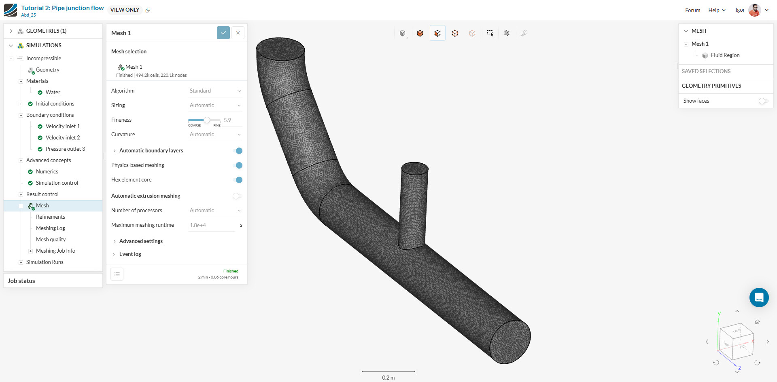Open the share project link icon
Viewport: 777px width, 382px height.
(148, 10)
